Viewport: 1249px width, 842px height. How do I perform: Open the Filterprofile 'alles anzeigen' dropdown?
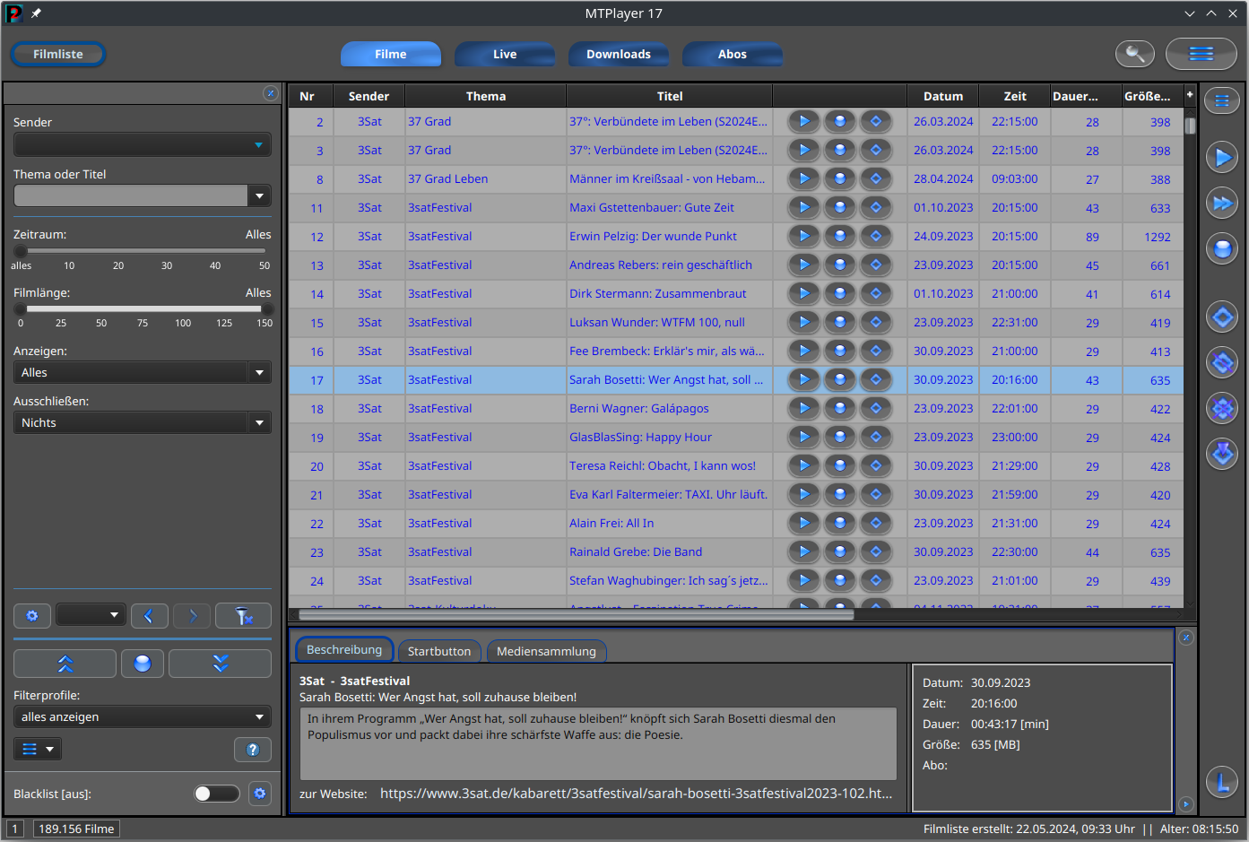coord(143,716)
